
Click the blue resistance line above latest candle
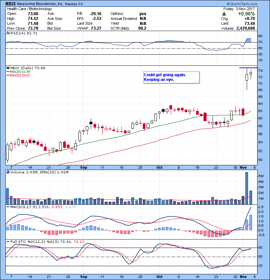tap(248, 68)
